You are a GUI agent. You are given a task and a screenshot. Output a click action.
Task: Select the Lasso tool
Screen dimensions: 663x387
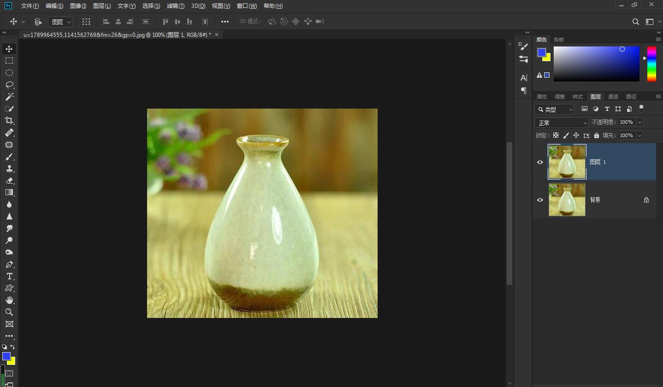(9, 85)
